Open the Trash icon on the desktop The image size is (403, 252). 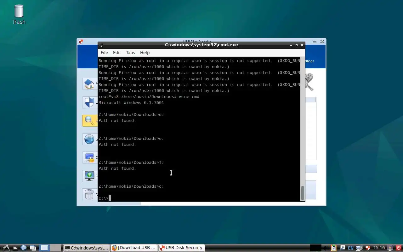(19, 14)
